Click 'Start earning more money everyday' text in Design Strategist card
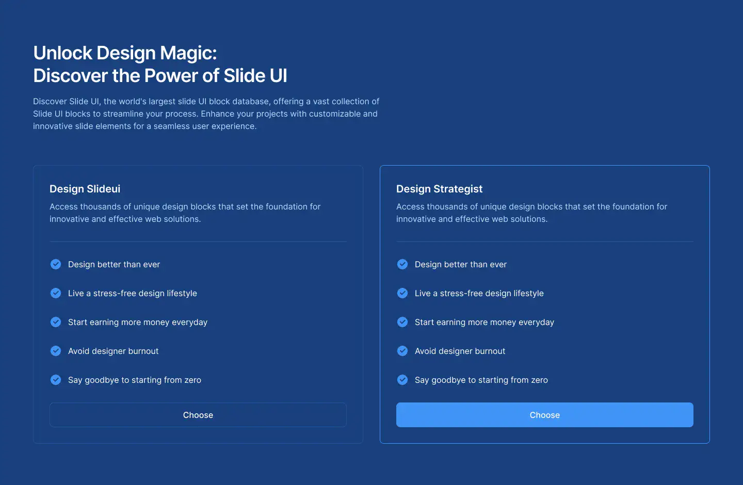Screen dimensions: 743x485 (x=484, y=322)
